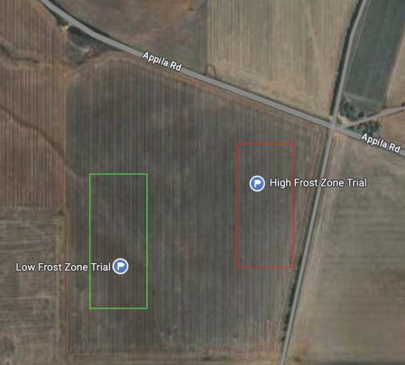Click the north-south road below the intersection
The height and width of the screenshot is (365, 405).
tap(307, 245)
